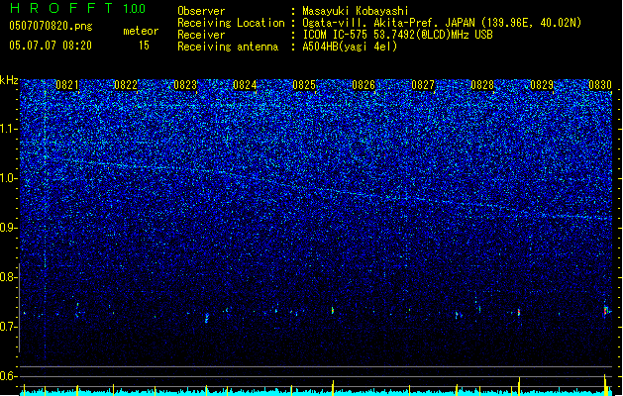Click the meteor echo below 0823-0824
The width and height of the screenshot is (623, 396).
point(207,318)
